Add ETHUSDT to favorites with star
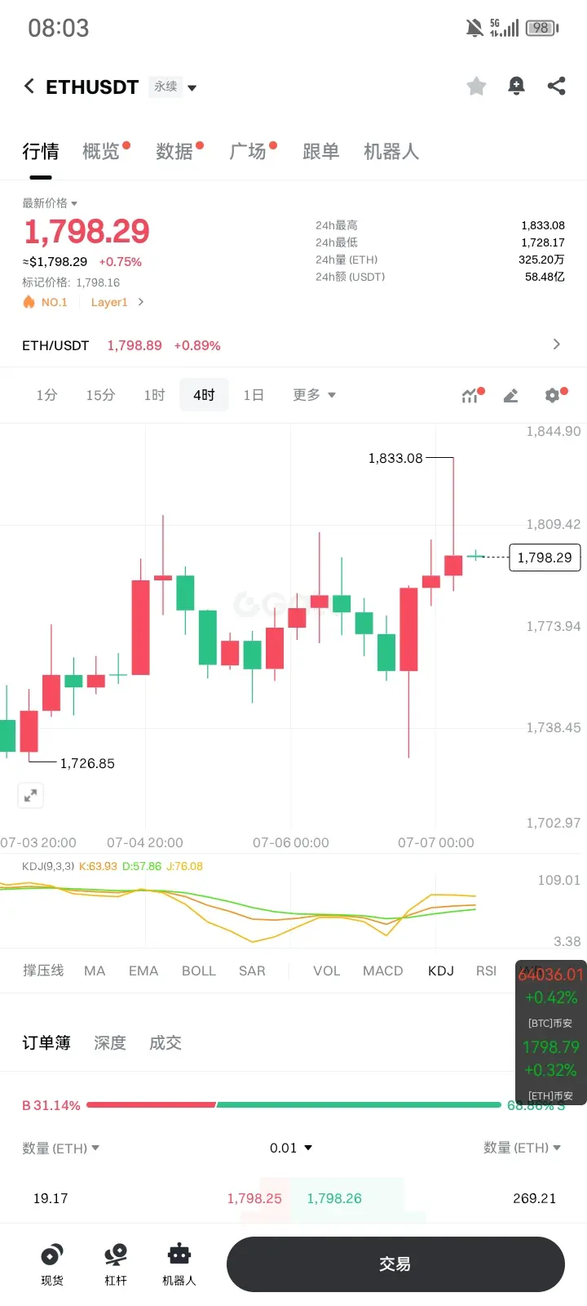The height and width of the screenshot is (1306, 587). pos(476,86)
